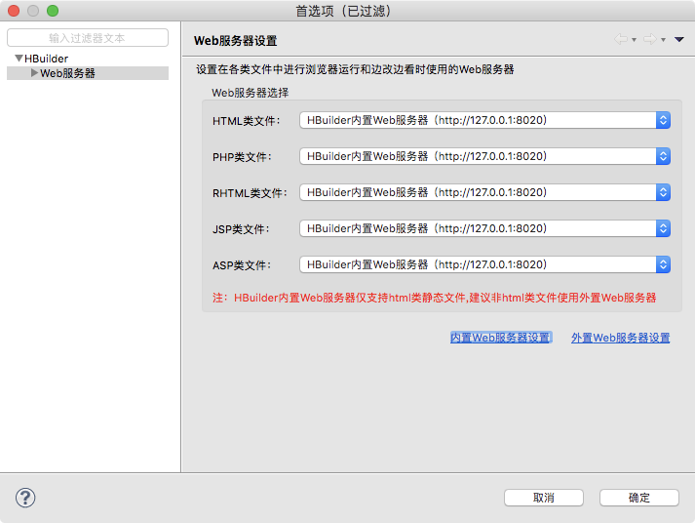This screenshot has height=523, width=695.
Task: Open the HTML类文件 server dropdown
Action: click(484, 120)
